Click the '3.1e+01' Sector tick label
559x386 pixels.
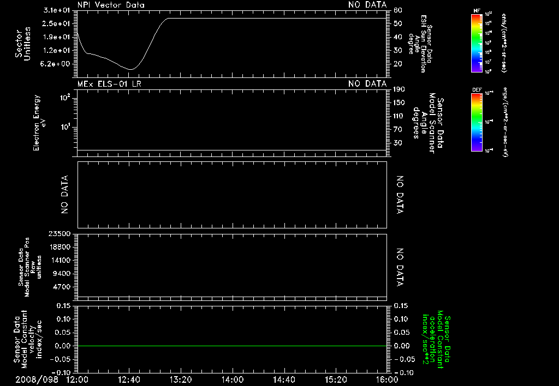(x=56, y=10)
